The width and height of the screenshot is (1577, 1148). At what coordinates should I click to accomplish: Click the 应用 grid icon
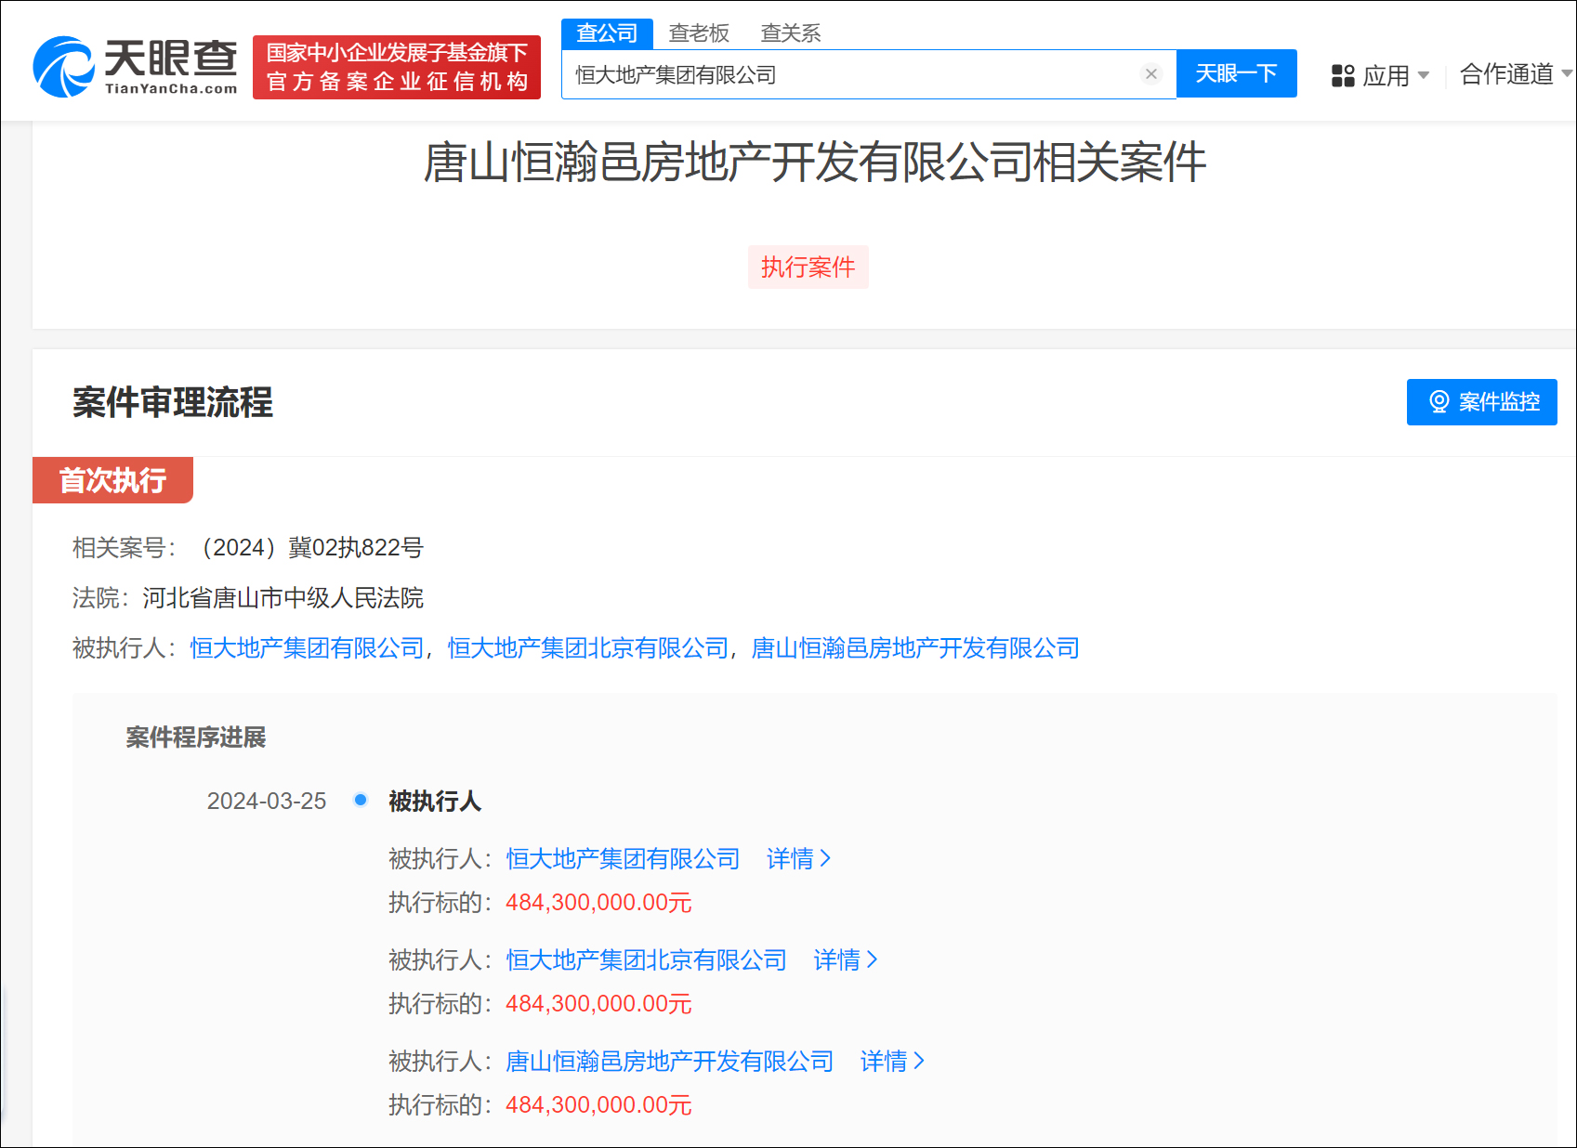[x=1342, y=75]
